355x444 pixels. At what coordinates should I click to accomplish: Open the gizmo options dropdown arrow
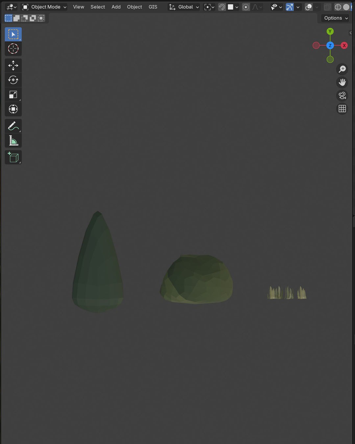[x=298, y=7]
